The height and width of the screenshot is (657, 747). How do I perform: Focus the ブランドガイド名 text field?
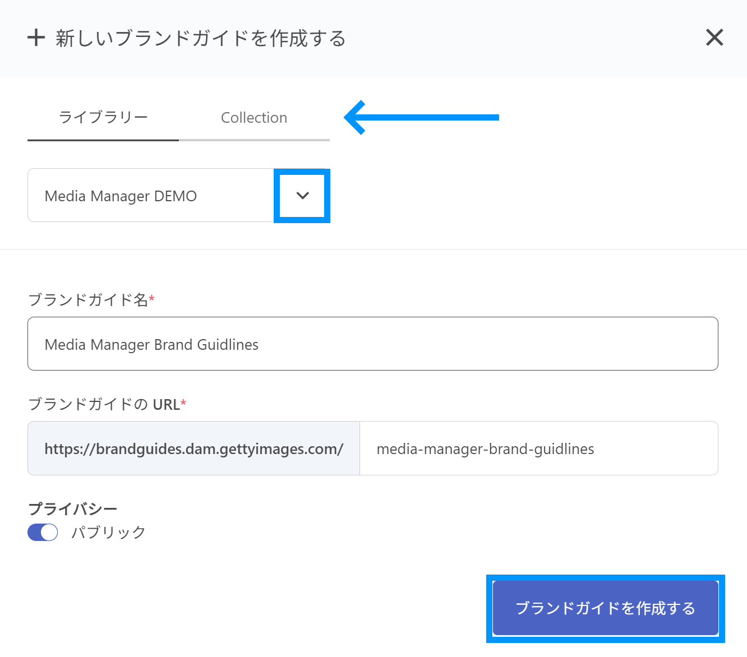click(372, 344)
